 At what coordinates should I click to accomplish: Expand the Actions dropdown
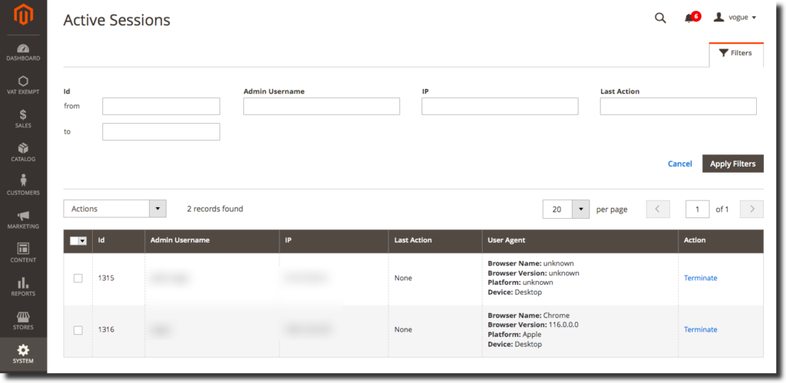coord(115,209)
